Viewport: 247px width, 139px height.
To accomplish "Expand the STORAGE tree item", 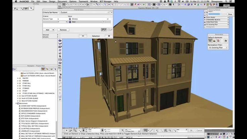I will [x=18, y=88].
